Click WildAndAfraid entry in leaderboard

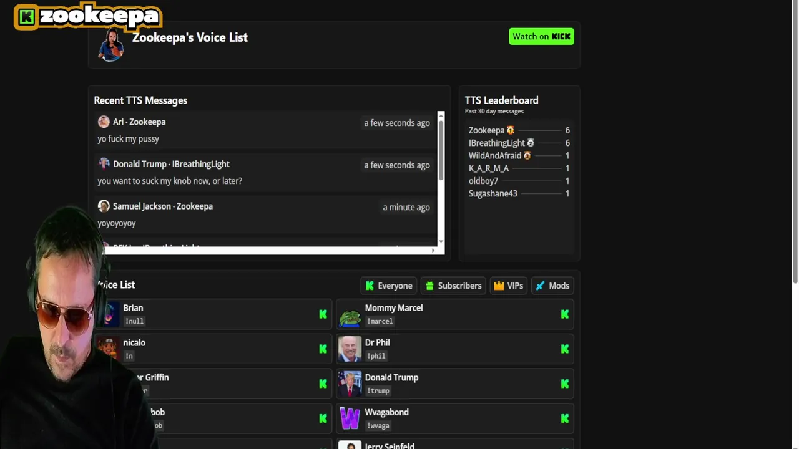[x=519, y=155]
